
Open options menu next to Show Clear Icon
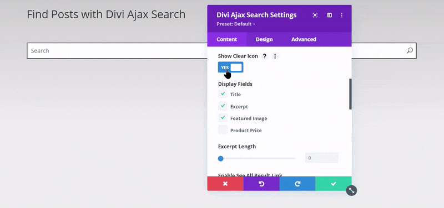click(x=275, y=56)
